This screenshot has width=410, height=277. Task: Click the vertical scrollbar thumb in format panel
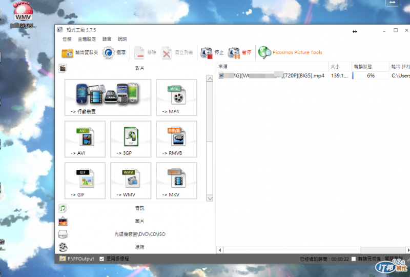[210, 112]
